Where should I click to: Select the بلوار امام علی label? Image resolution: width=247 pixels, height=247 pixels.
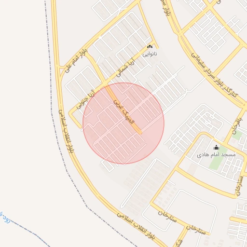coord(76,60)
